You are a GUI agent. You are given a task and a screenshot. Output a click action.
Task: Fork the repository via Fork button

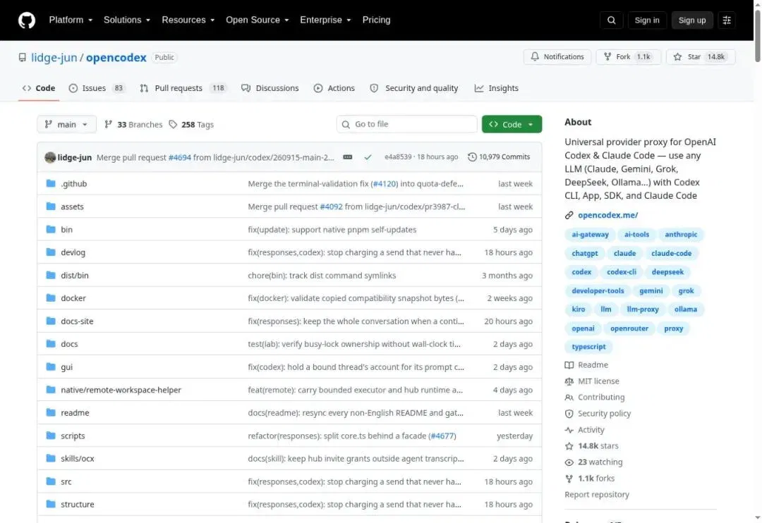point(628,57)
